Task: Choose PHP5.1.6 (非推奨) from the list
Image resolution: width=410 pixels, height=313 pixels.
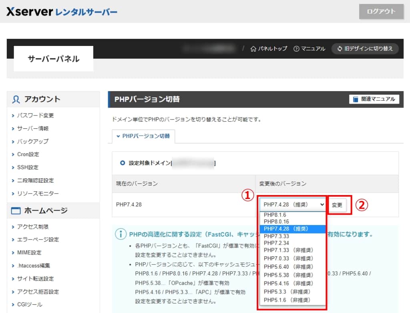Action: pos(293,300)
